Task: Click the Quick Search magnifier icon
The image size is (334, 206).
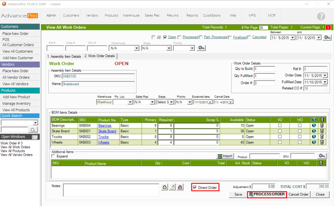Action: click(x=33, y=130)
